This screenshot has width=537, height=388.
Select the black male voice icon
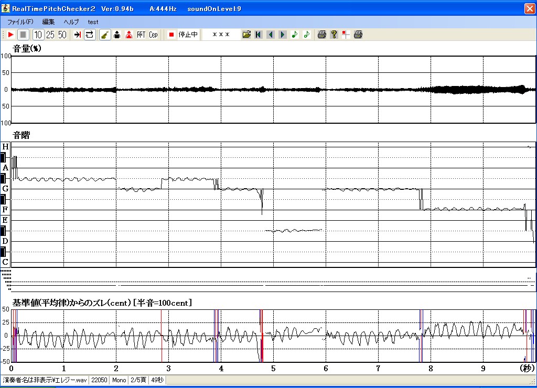[117, 35]
